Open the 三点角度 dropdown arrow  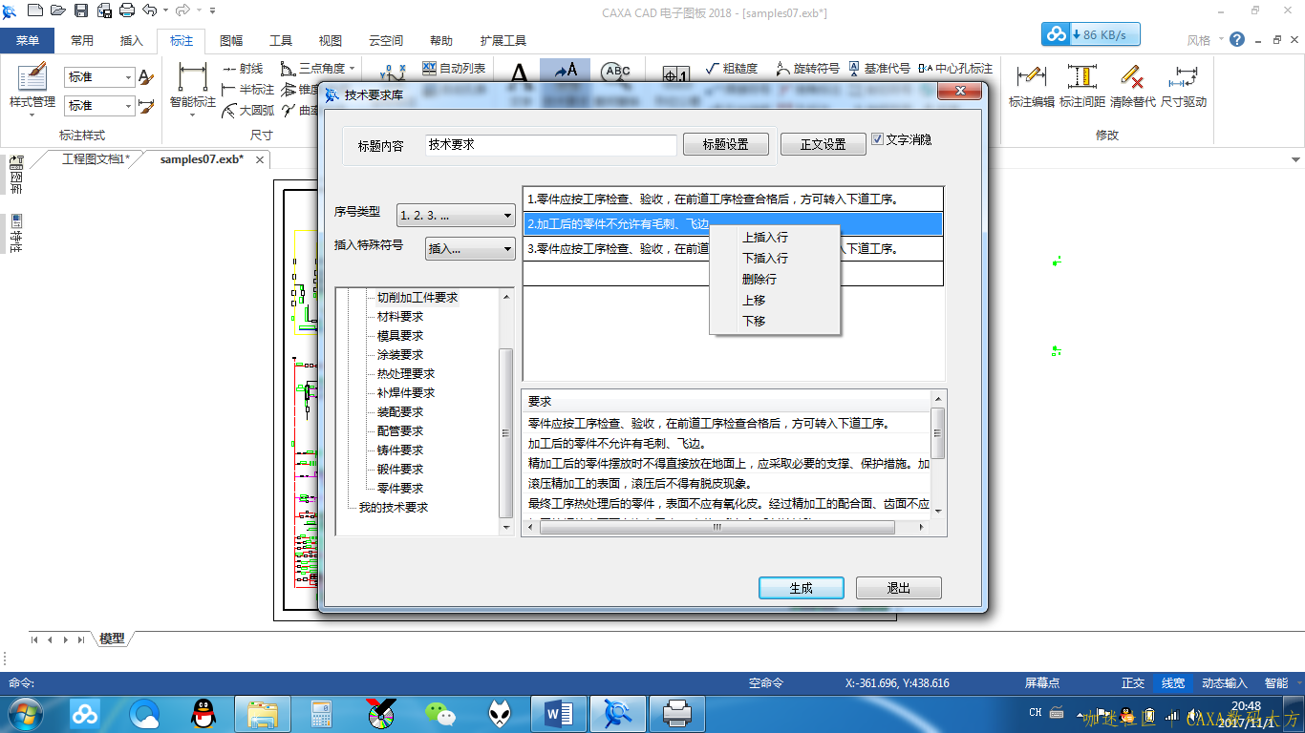(352, 69)
